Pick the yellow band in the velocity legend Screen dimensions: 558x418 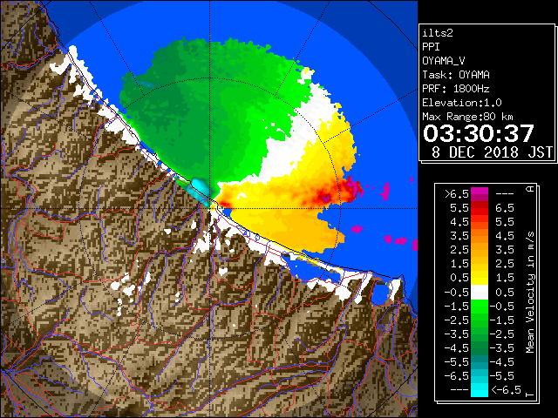(480, 278)
